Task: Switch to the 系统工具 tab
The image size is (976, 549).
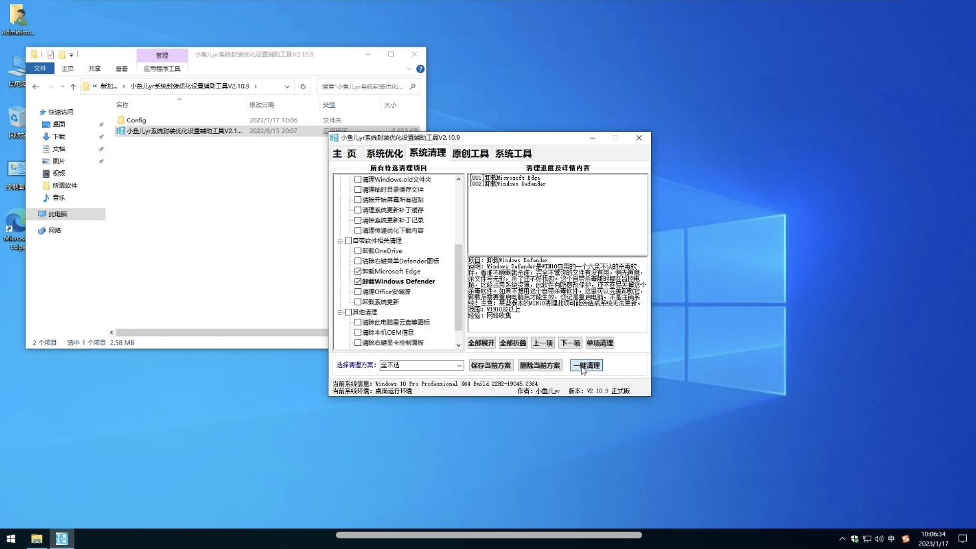Action: 514,154
